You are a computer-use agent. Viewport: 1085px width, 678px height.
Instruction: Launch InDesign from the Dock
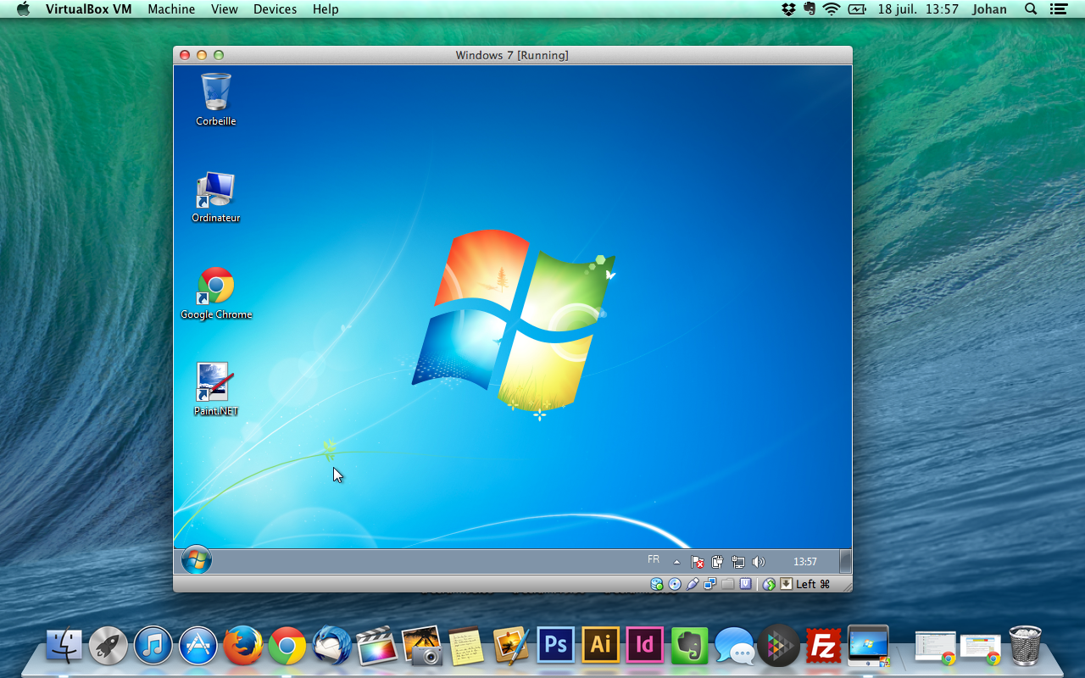click(x=645, y=646)
